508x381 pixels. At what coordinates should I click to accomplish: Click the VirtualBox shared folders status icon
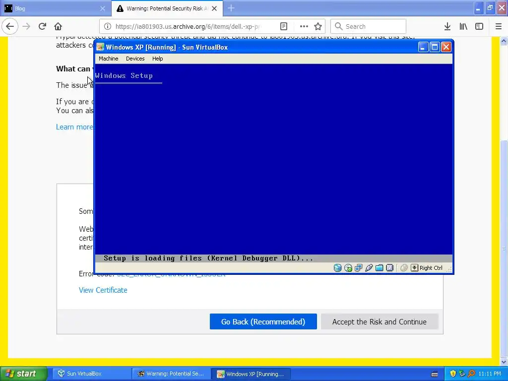pyautogui.click(x=379, y=268)
